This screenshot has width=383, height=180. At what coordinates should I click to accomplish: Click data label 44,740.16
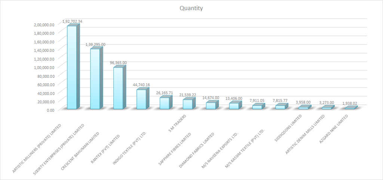pos(141,85)
